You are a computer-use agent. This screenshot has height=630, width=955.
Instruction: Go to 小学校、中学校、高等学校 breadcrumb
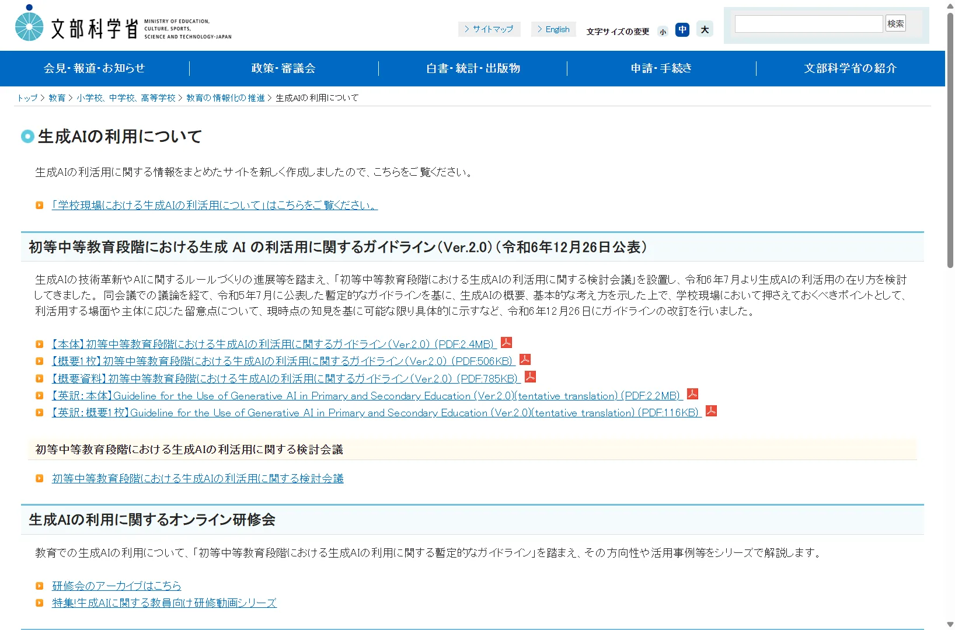pos(126,98)
